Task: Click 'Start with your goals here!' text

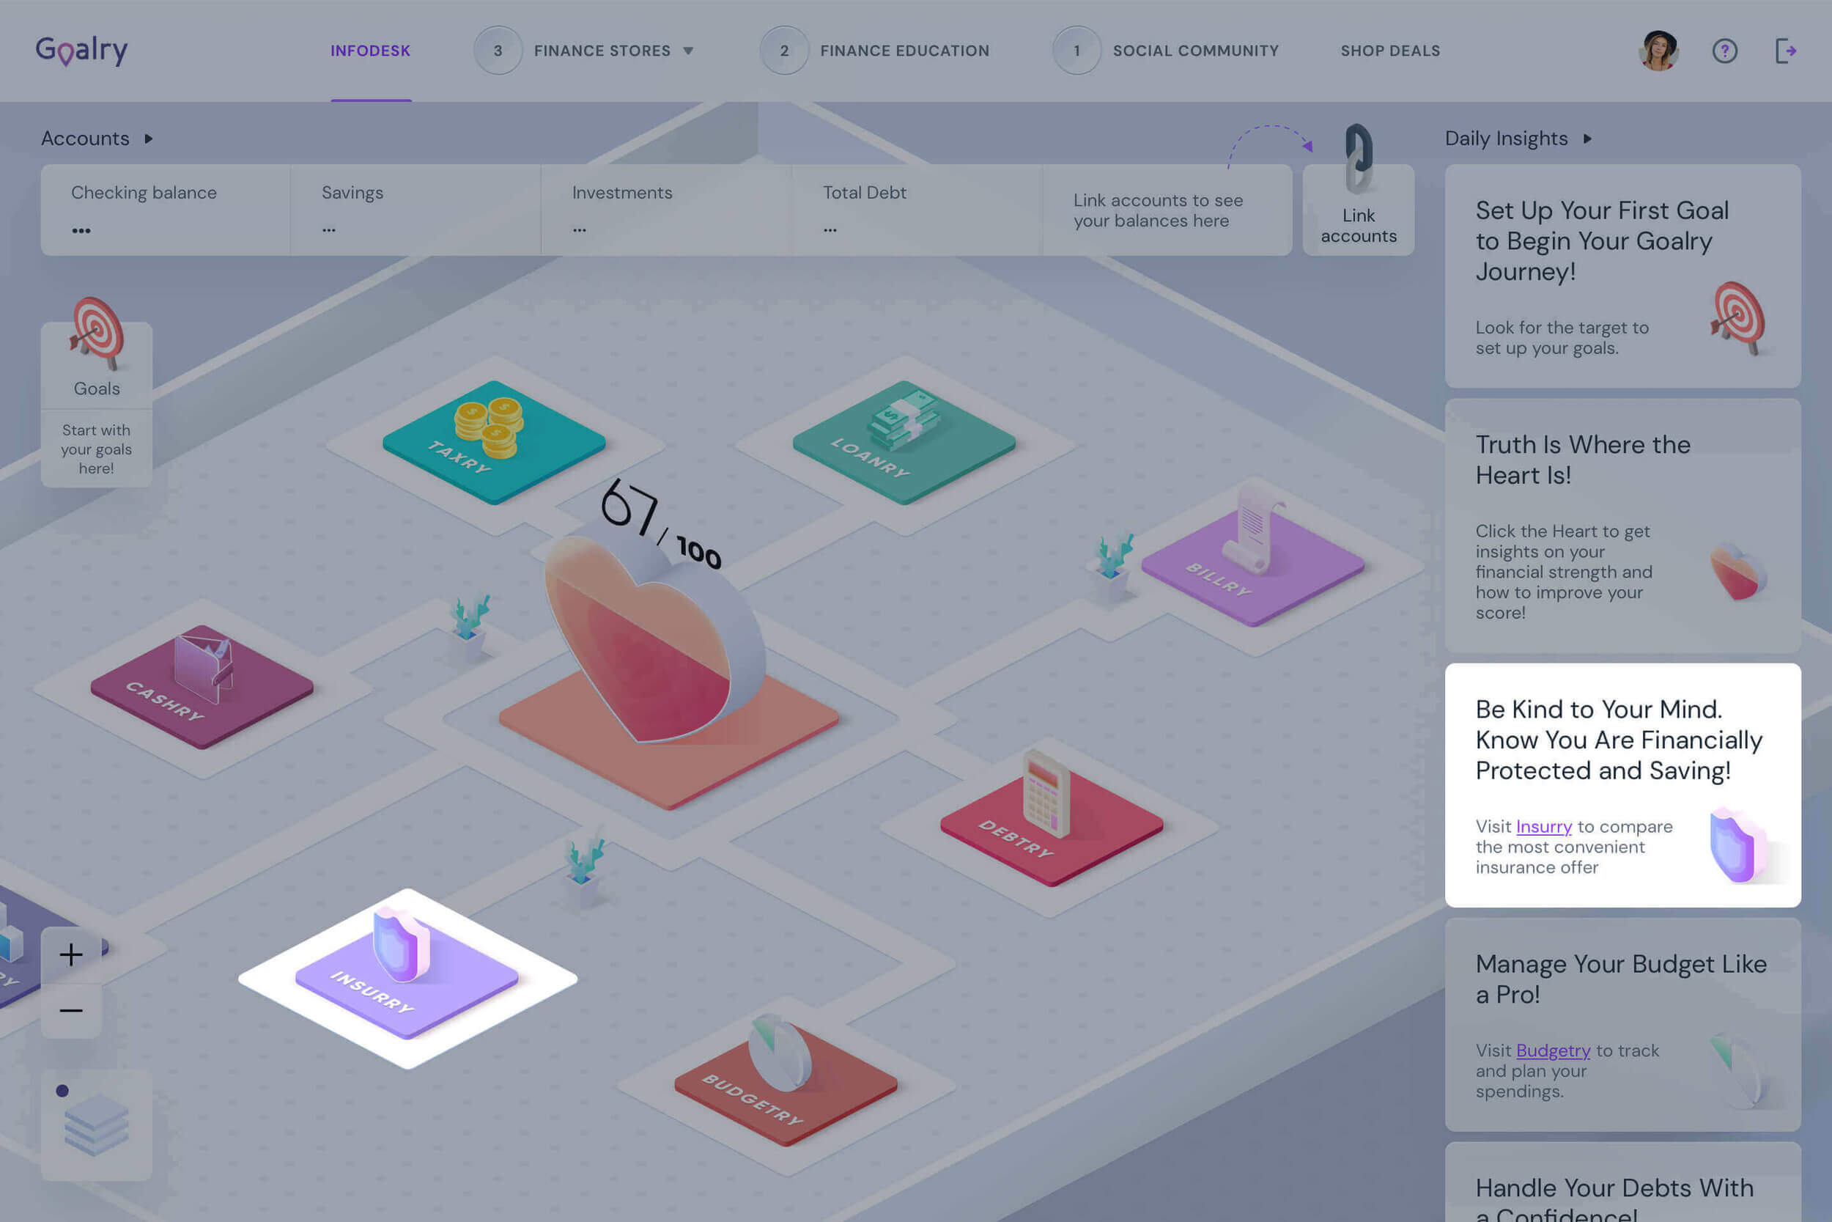Action: tap(97, 449)
